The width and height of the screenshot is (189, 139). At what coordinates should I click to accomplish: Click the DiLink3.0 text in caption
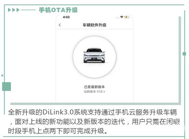pyautogui.click(x=58, y=112)
